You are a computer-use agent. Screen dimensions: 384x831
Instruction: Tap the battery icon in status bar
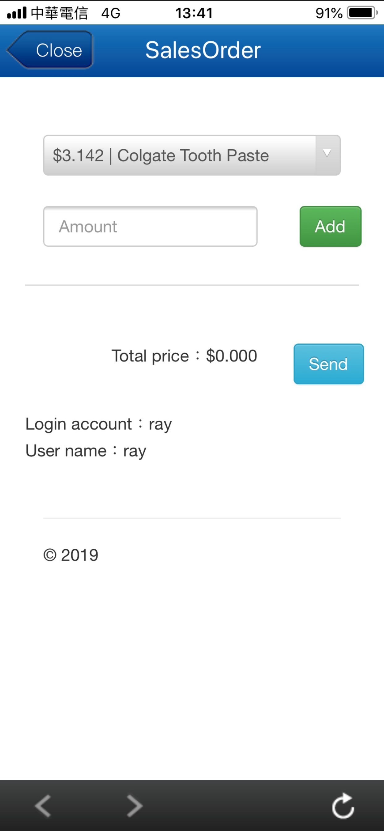(362, 13)
